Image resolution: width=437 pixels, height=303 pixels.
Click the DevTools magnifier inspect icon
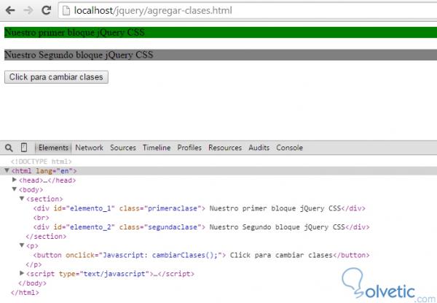[9, 148]
